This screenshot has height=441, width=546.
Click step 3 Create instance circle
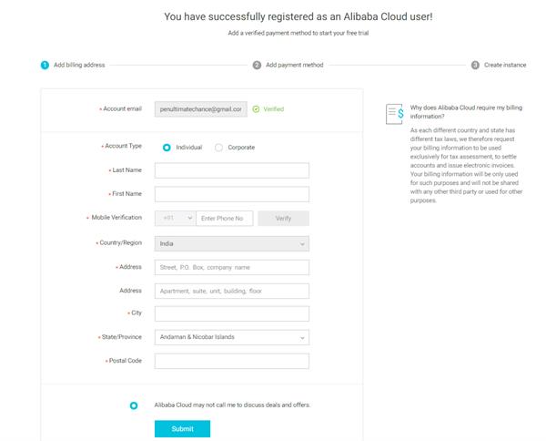point(475,66)
